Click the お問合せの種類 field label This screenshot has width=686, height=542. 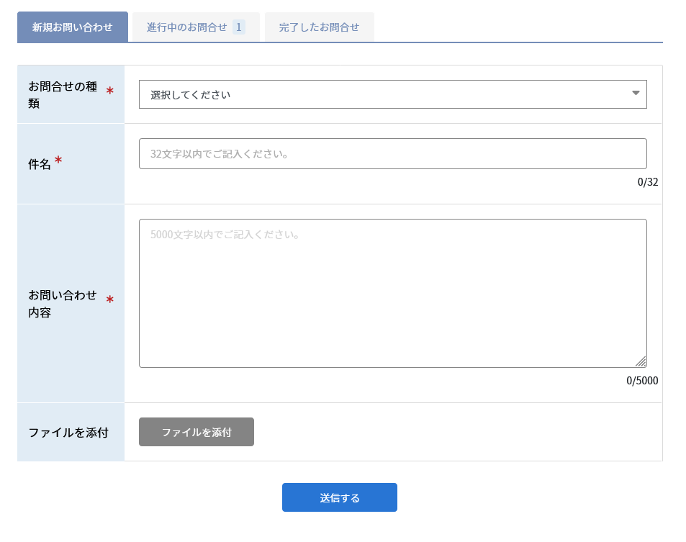63,94
